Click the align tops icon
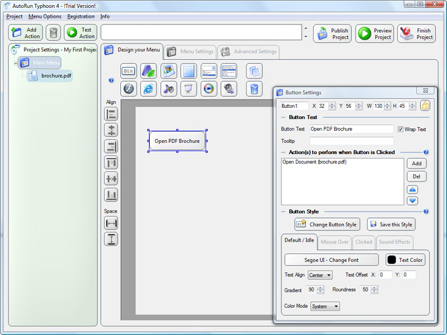Screen dimensions: 447x335 [x=111, y=163]
